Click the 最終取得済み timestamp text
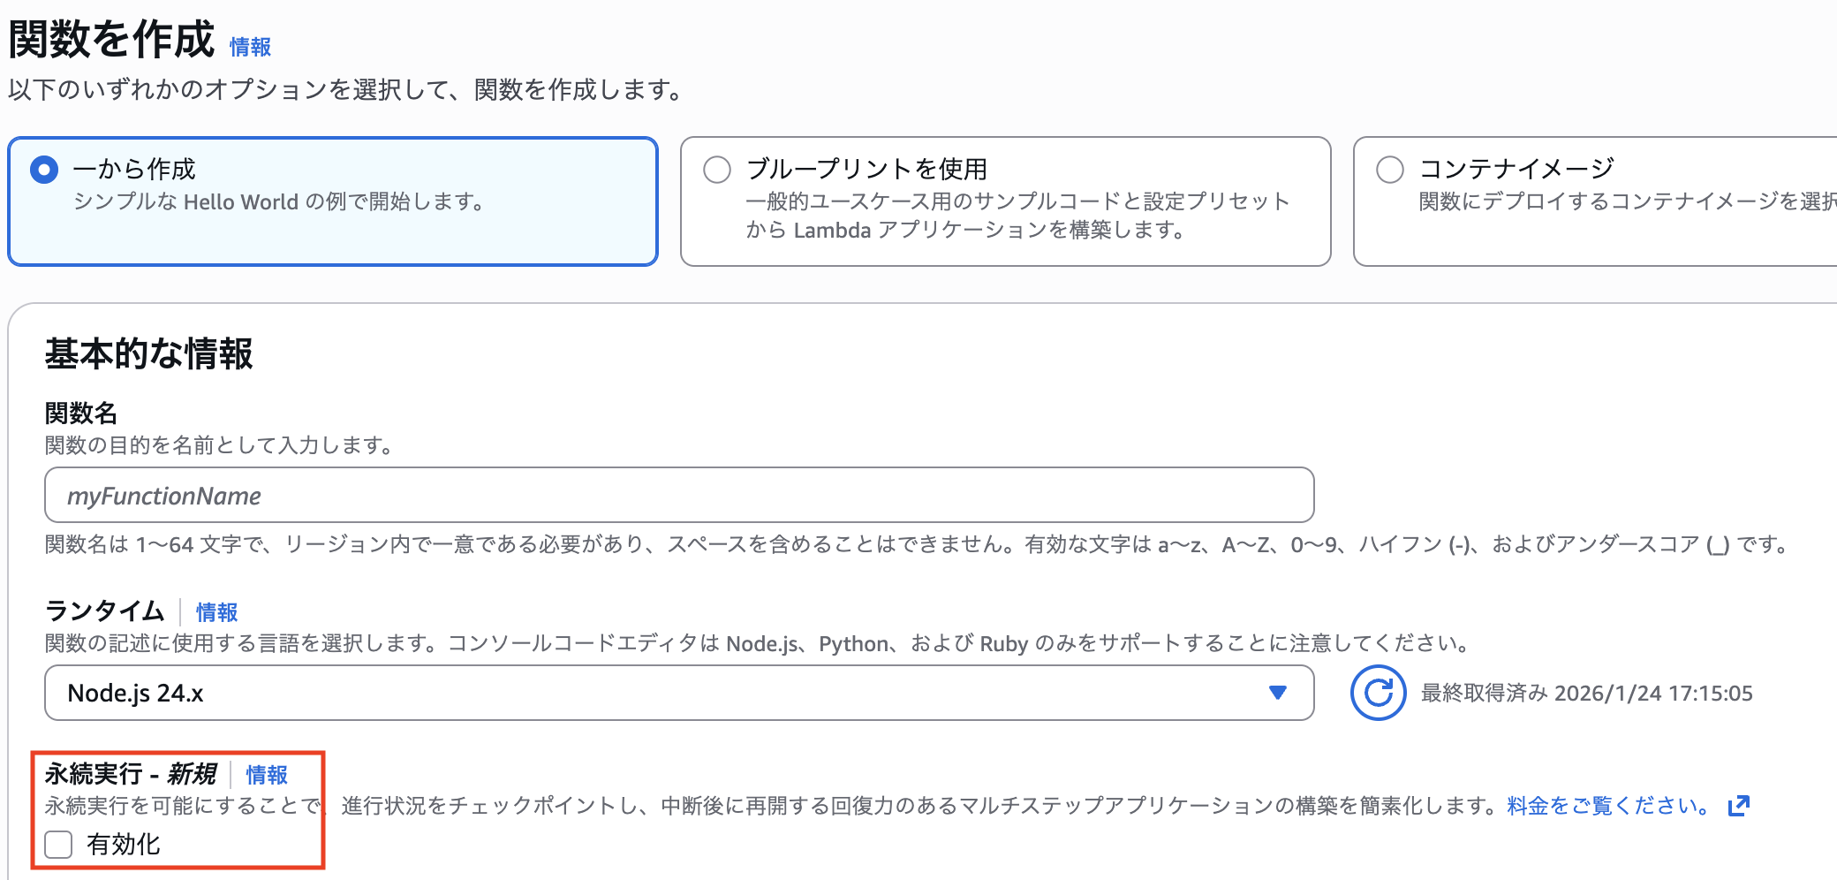Image resolution: width=1837 pixels, height=880 pixels. pos(1586,694)
